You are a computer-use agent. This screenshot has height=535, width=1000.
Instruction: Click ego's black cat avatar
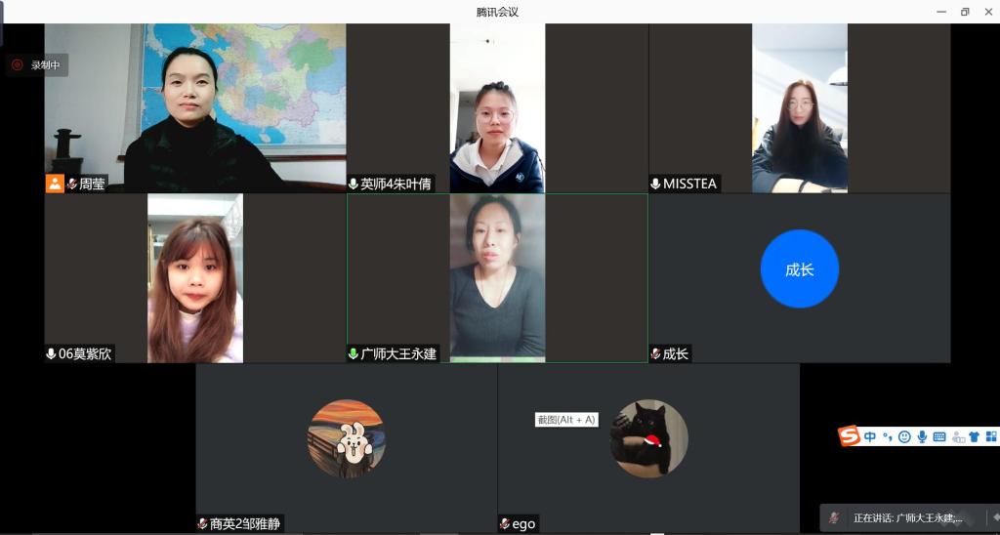tap(648, 438)
